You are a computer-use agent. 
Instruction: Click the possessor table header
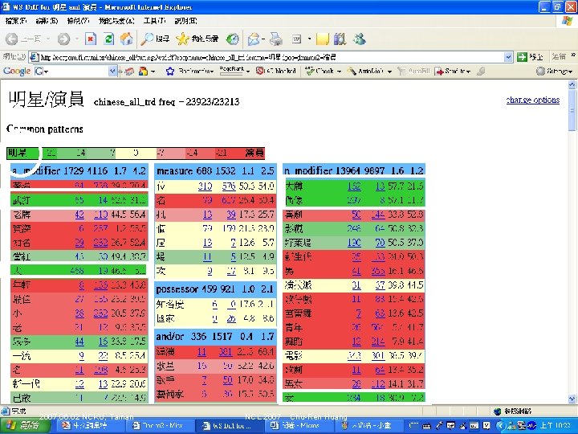click(215, 289)
